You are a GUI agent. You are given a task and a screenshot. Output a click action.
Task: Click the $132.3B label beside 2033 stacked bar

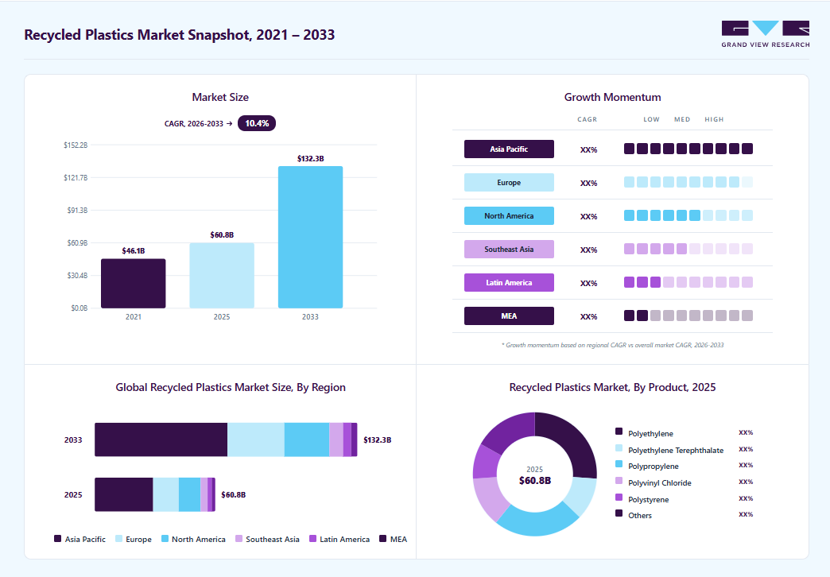pyautogui.click(x=378, y=440)
